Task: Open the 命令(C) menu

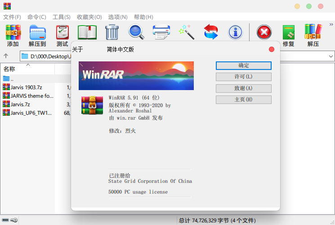Action: (37, 17)
